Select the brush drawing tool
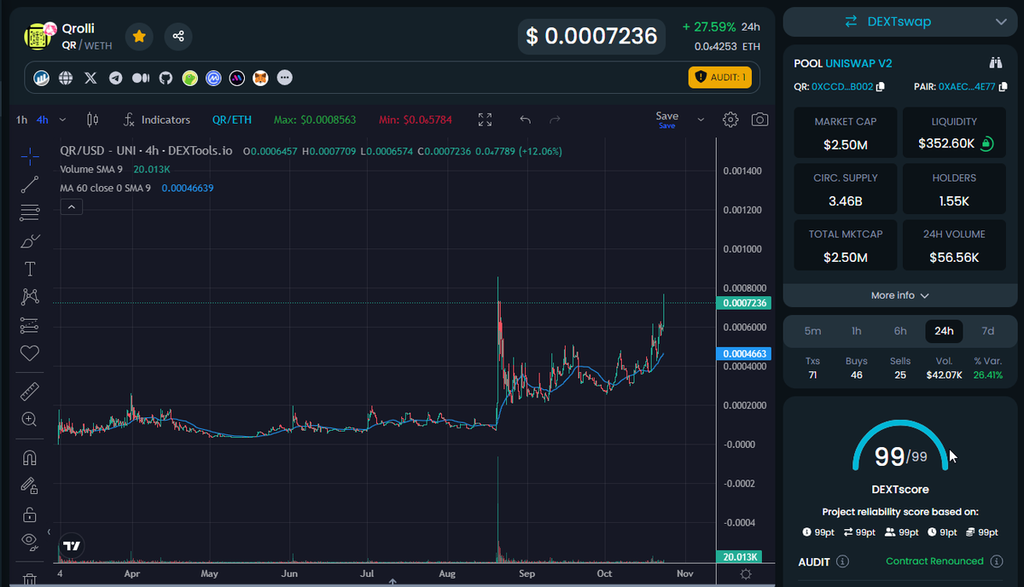The image size is (1024, 587). 30,241
